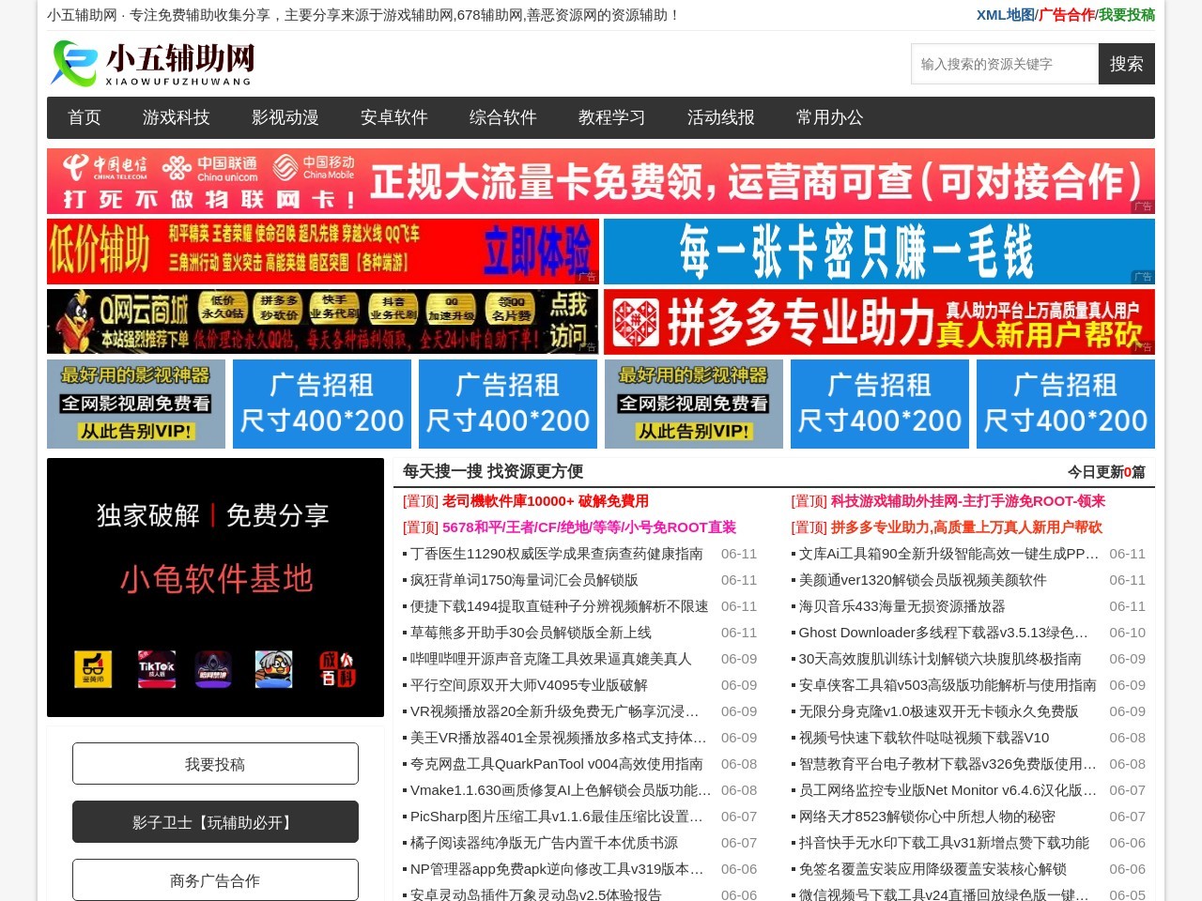Image resolution: width=1202 pixels, height=901 pixels.
Task: Click the duck cartoon app icon
Action: (273, 669)
